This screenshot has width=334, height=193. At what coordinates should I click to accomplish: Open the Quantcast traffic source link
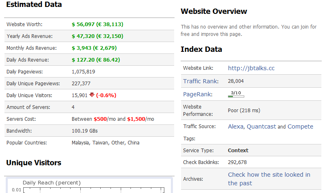(261, 126)
